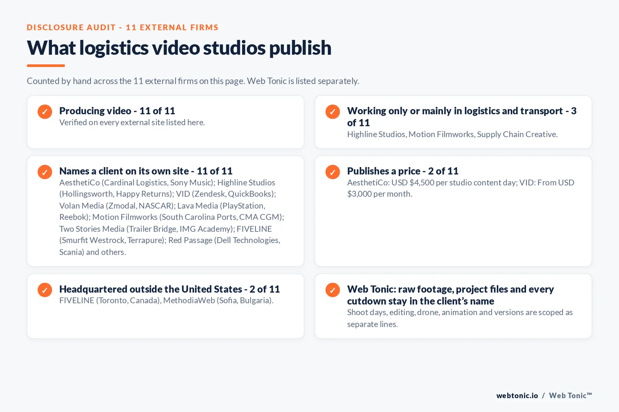Click the 'webtonic.io' footer text
Viewport: 619px width, 412px height.
[x=517, y=395]
